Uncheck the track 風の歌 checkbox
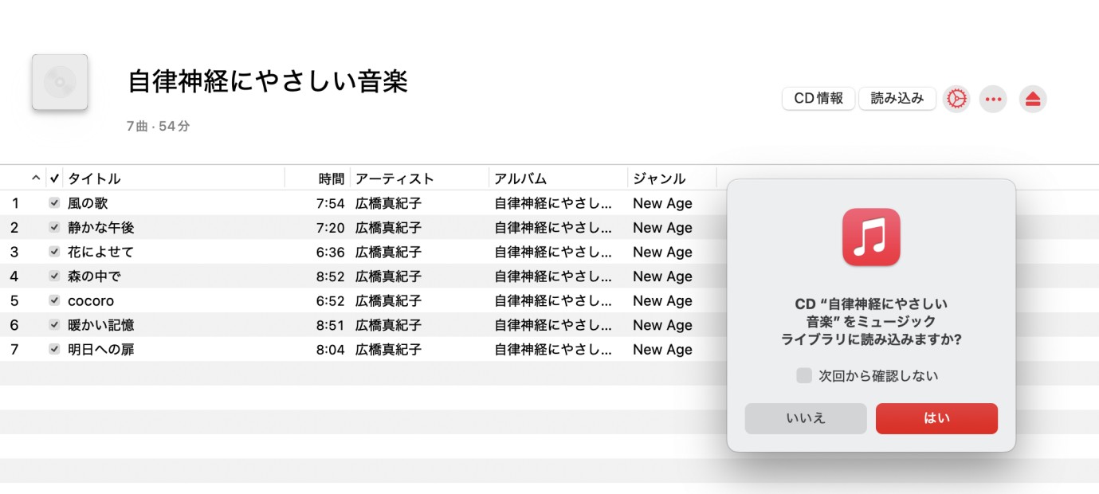 [x=54, y=203]
